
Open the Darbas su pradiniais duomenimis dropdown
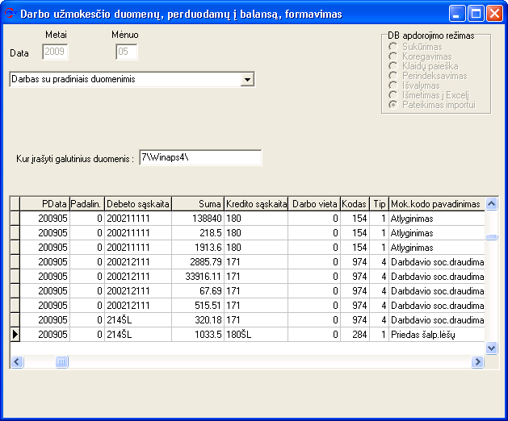(x=247, y=79)
